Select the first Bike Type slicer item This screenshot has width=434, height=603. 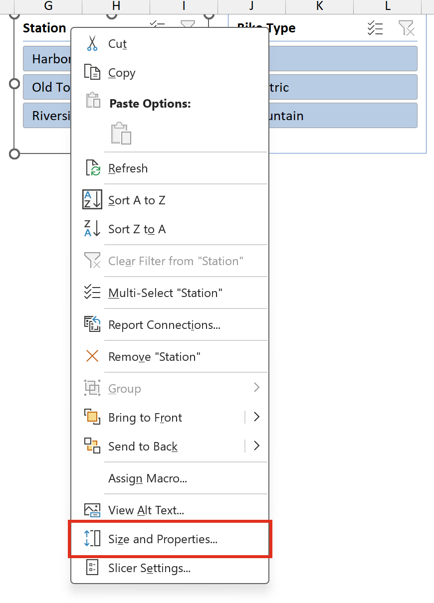coord(343,59)
